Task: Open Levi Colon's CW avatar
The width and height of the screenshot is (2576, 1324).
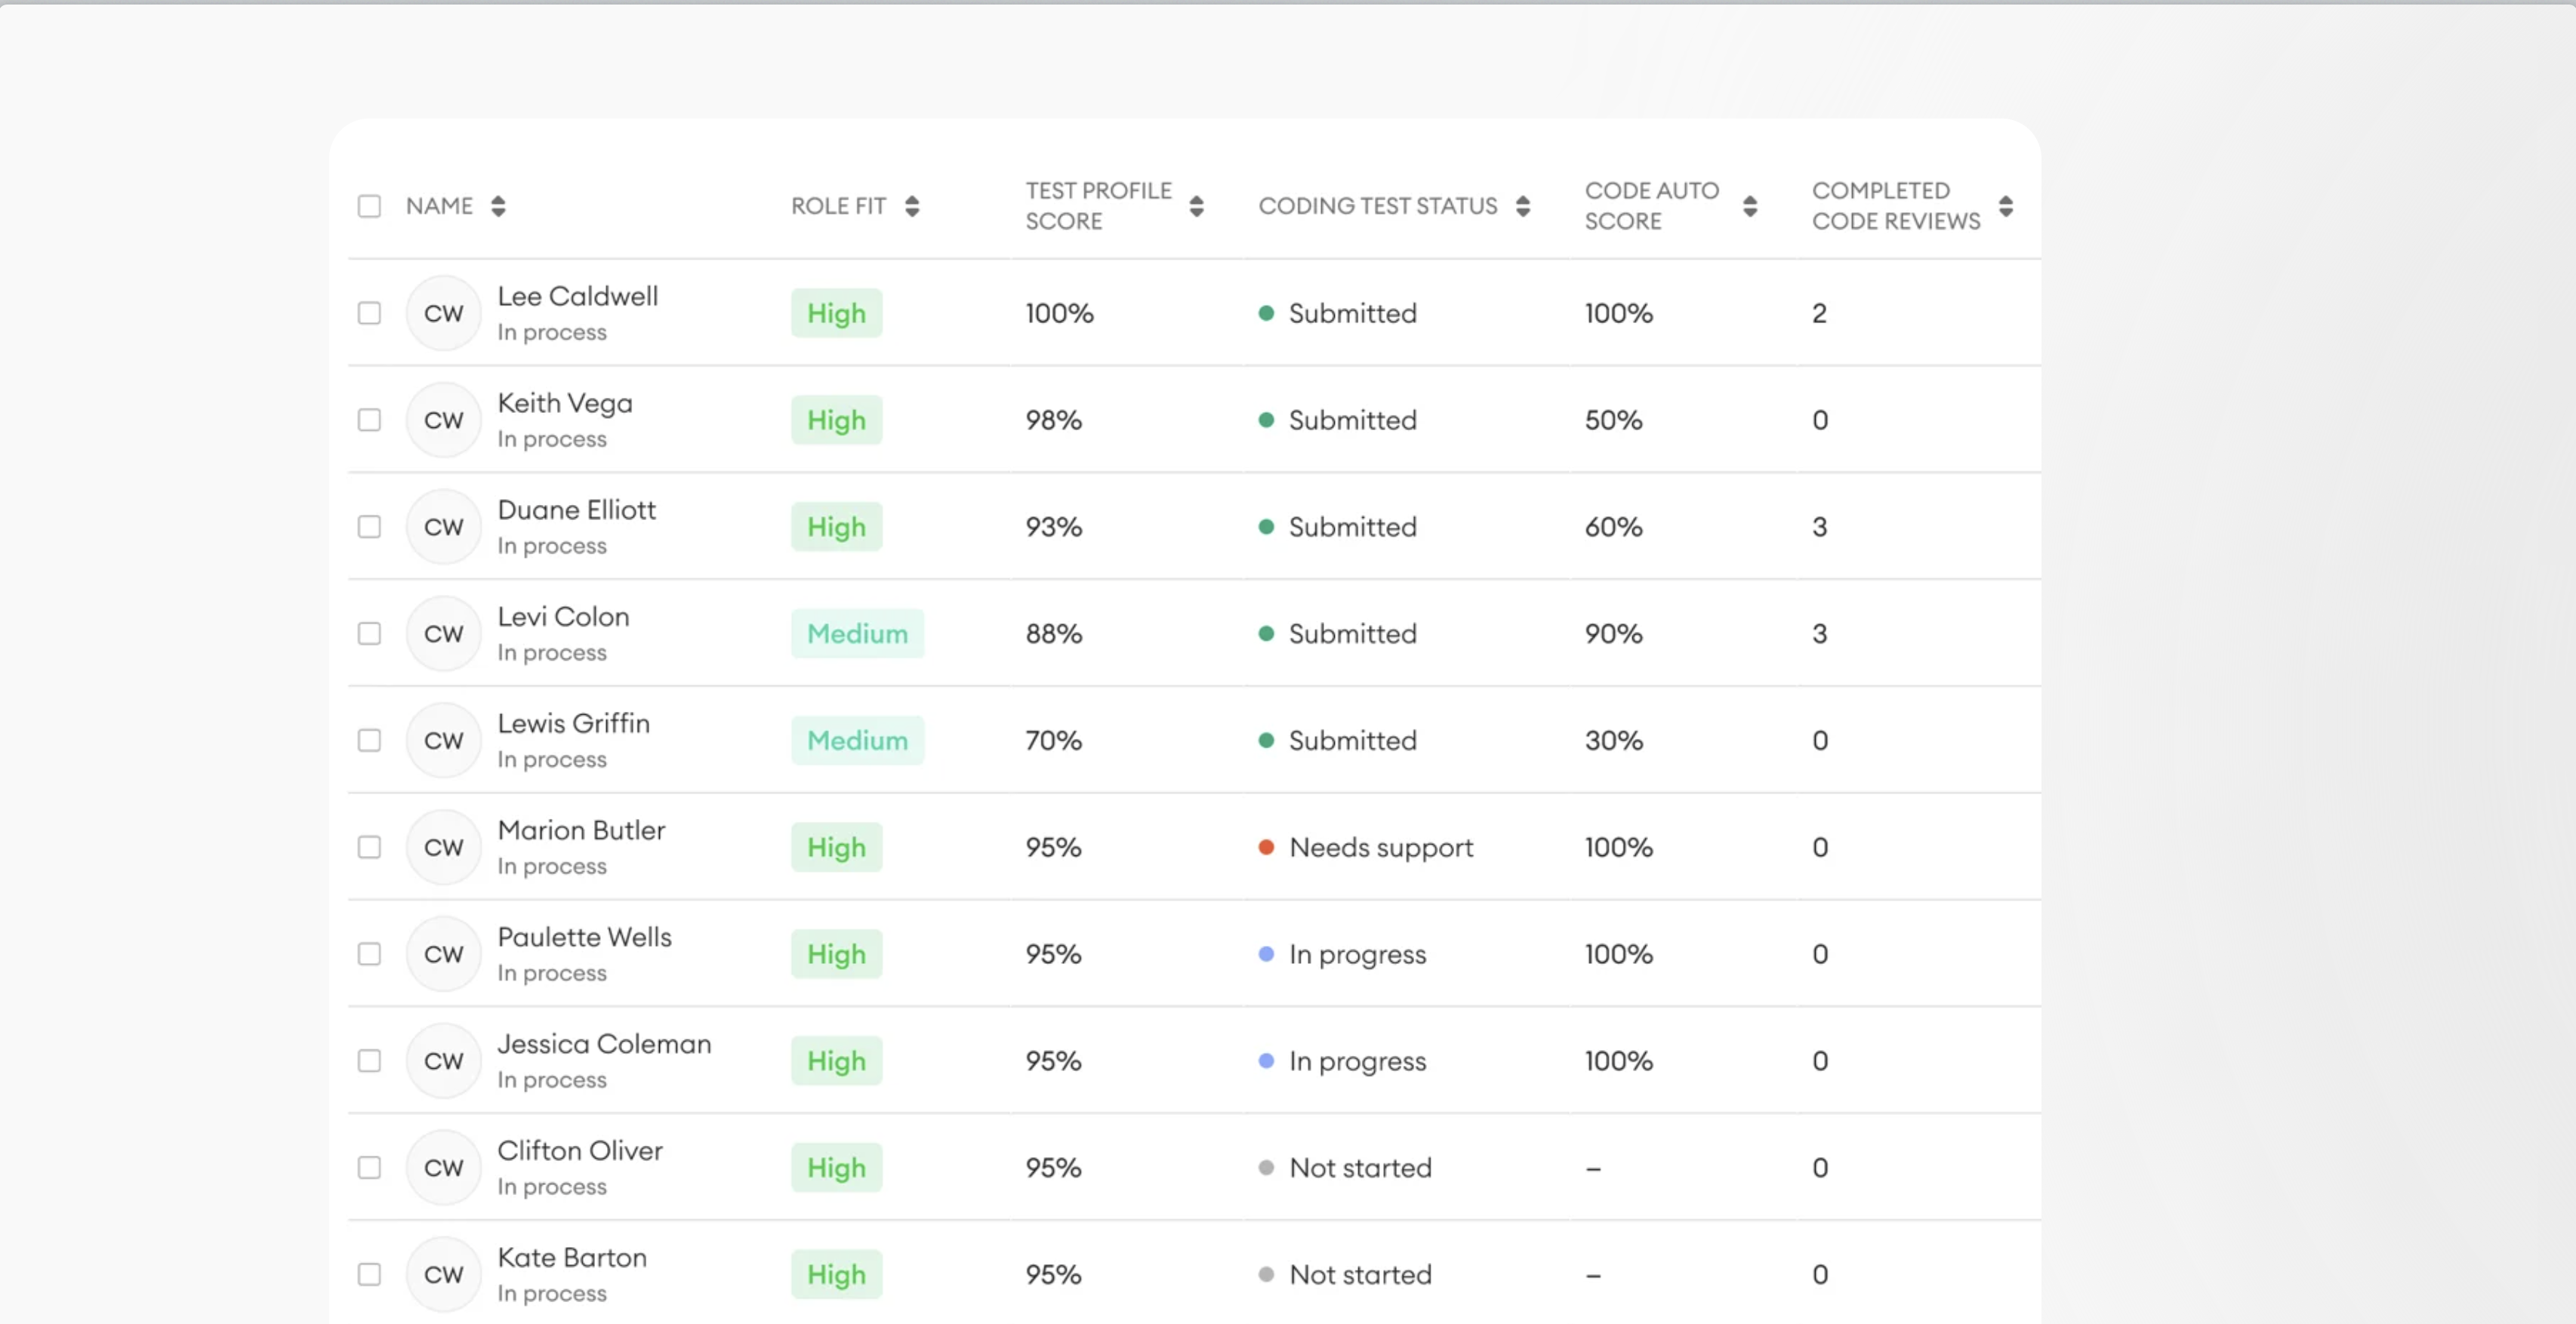Action: pyautogui.click(x=443, y=634)
